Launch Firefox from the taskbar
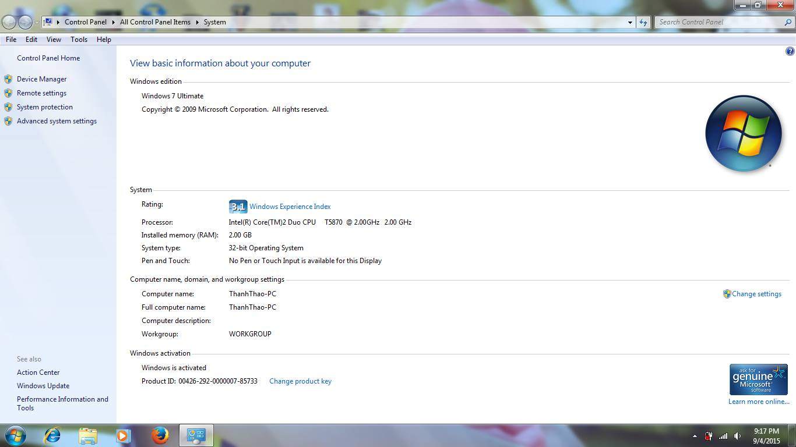 click(x=160, y=435)
